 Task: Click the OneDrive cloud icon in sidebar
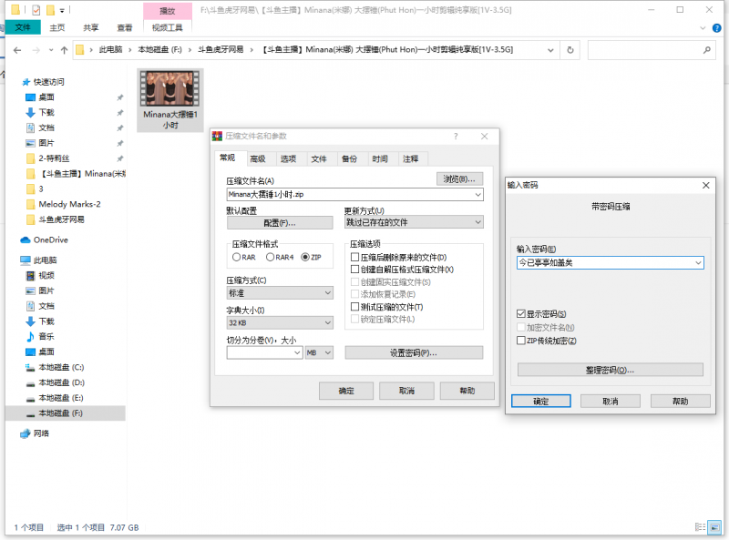26,240
